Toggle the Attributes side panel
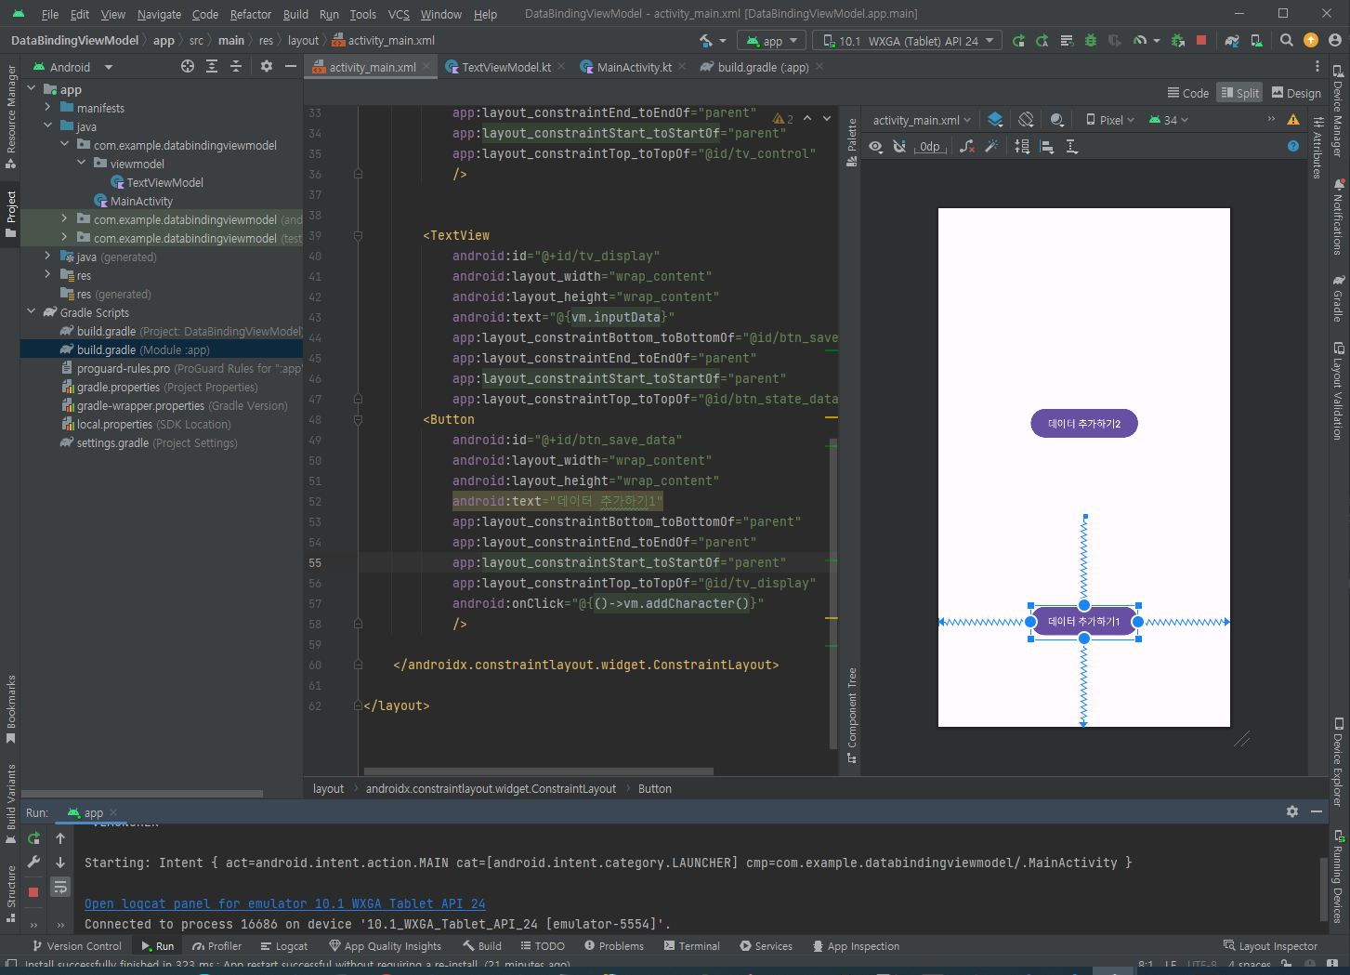1350x975 pixels. coord(1317,149)
